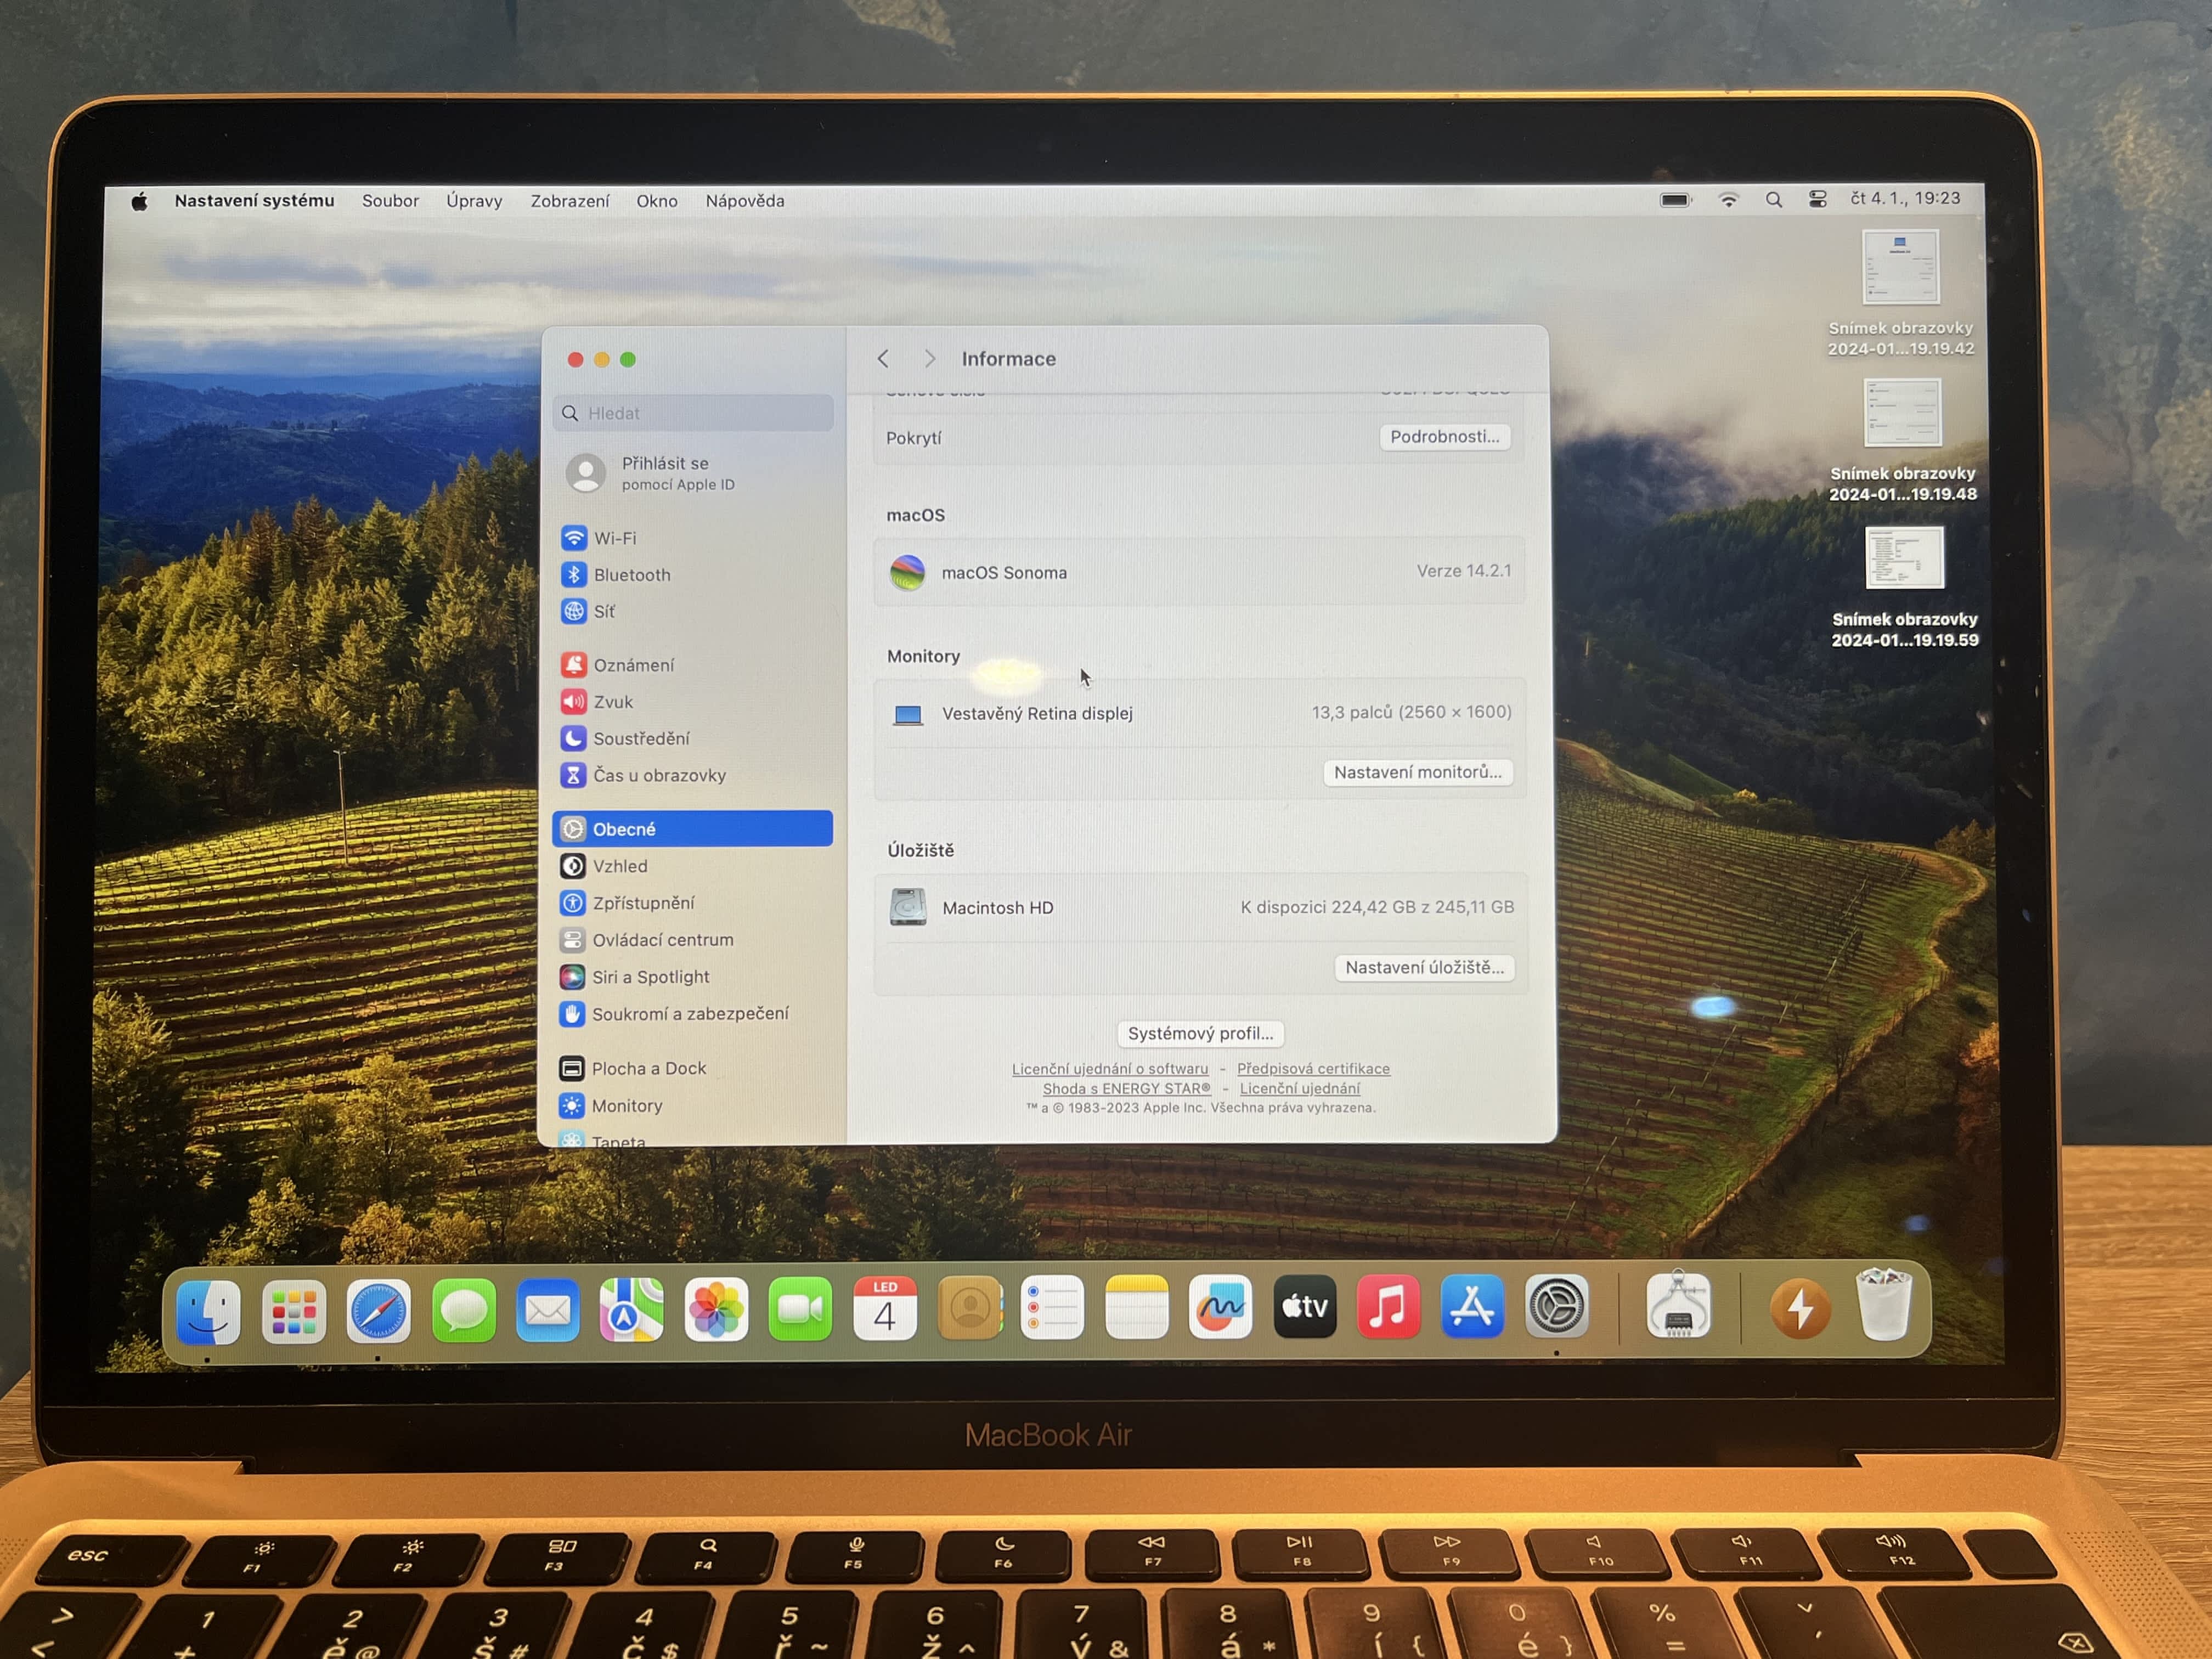Open the Systémový profil… report
The width and height of the screenshot is (2212, 1659).
click(1200, 1033)
